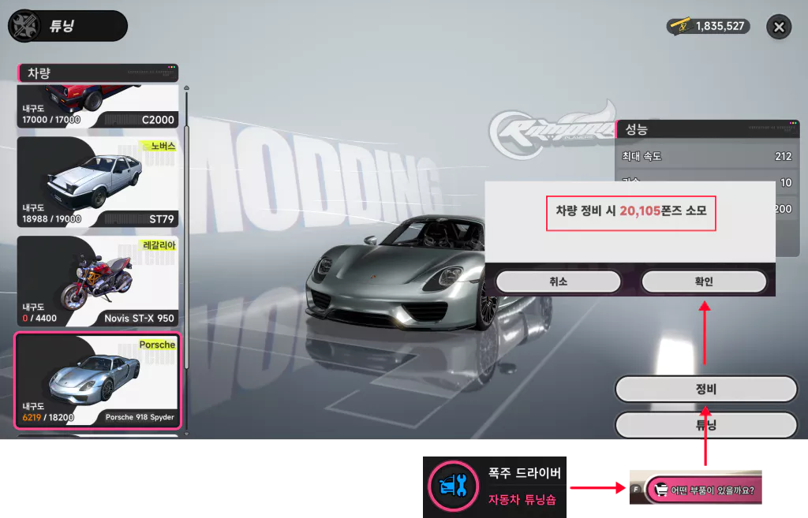Click the F key prompt icon
The height and width of the screenshot is (518, 808).
click(636, 489)
